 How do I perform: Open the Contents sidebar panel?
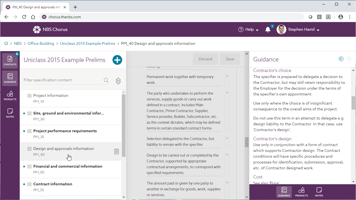10,61
